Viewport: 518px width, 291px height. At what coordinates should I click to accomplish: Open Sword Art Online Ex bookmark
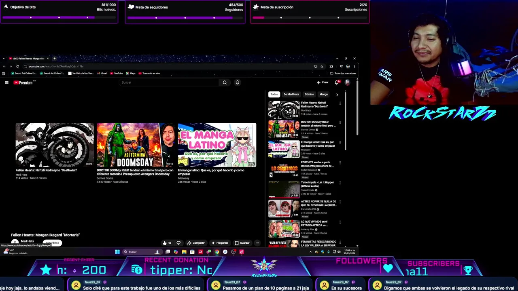[x=23, y=73]
